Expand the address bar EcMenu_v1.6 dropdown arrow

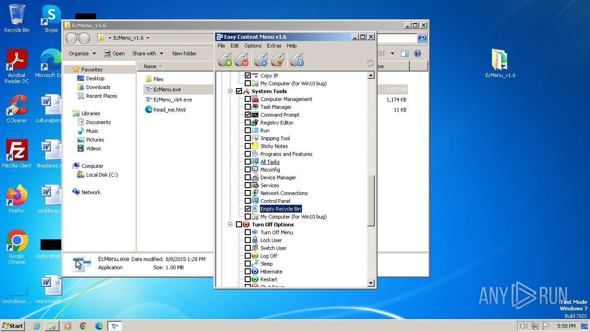point(147,38)
